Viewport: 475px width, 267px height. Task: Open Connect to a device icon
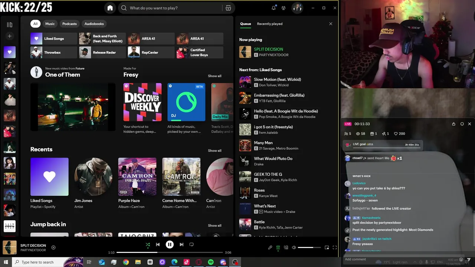[286, 247]
